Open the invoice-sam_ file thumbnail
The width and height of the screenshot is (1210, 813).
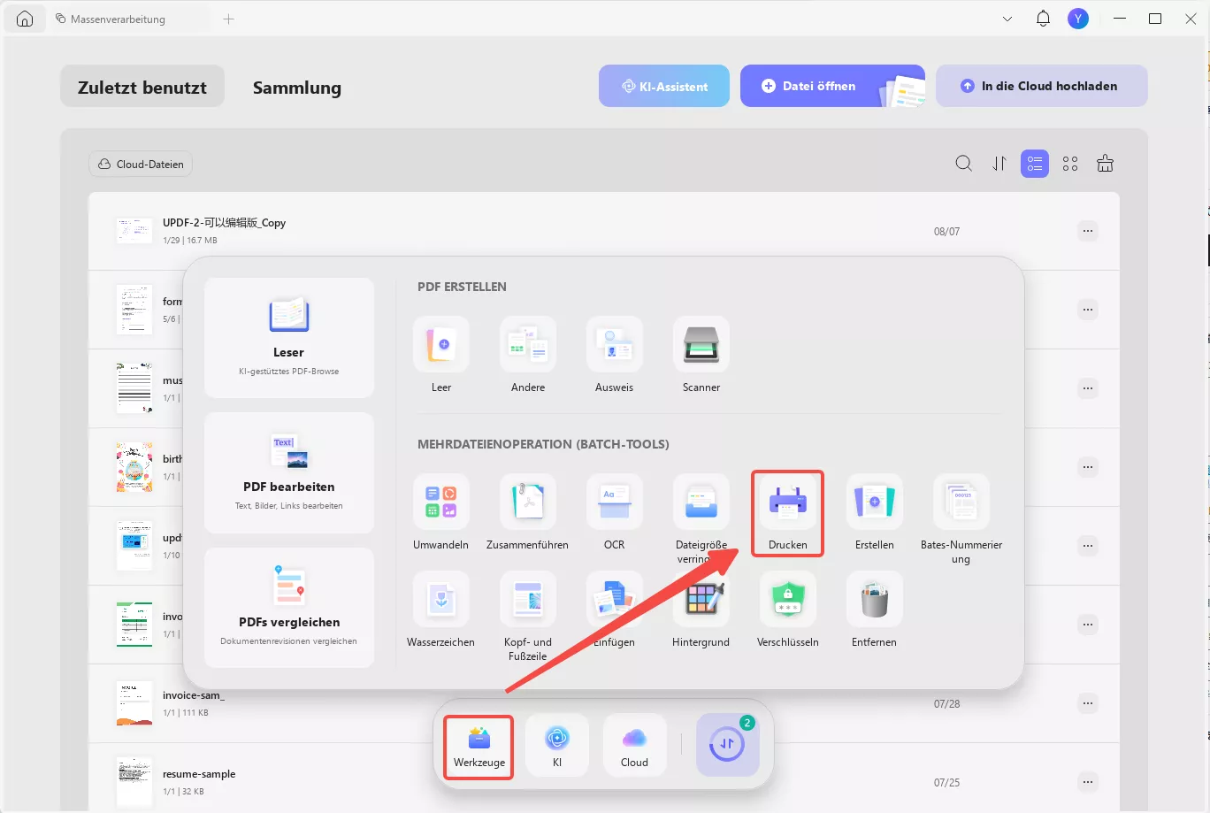134,703
